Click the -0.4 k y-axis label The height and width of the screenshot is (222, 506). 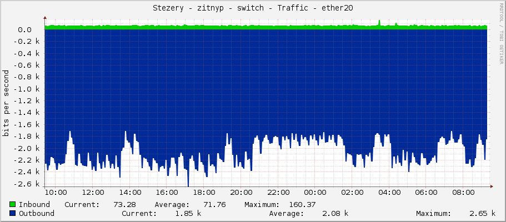click(27, 54)
